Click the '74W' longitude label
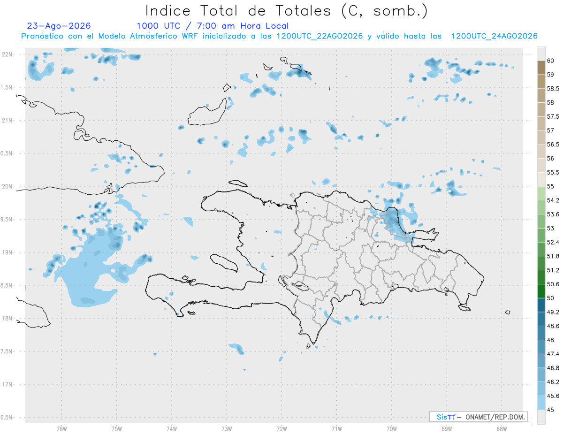563x435 pixels. tap(172, 429)
